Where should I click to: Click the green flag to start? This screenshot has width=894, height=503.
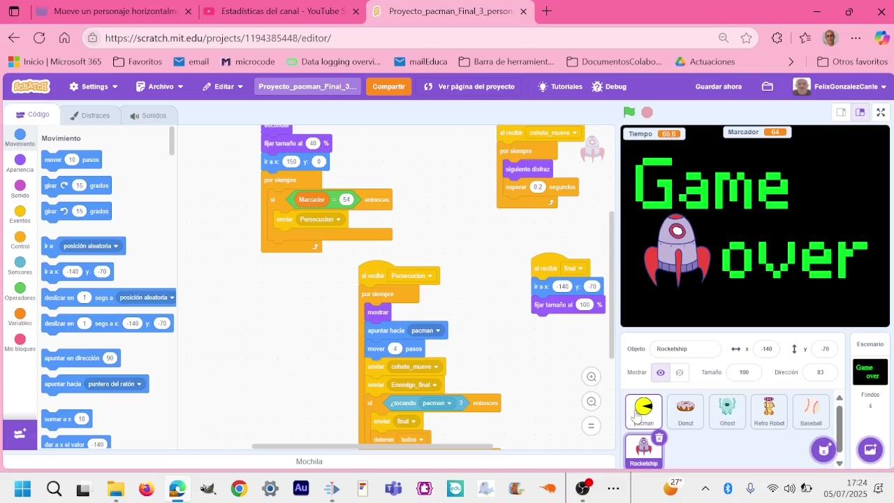pyautogui.click(x=629, y=112)
